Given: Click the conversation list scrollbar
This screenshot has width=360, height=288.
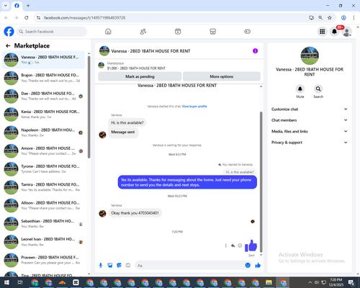Looking at the screenshot, I should [x=89, y=107].
